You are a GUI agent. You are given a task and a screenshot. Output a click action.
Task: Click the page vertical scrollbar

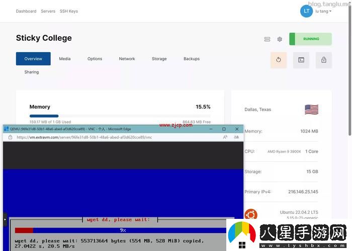(350, 71)
